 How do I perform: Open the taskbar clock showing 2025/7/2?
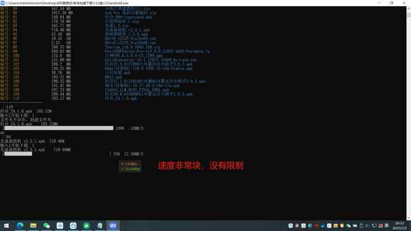pos(400,225)
